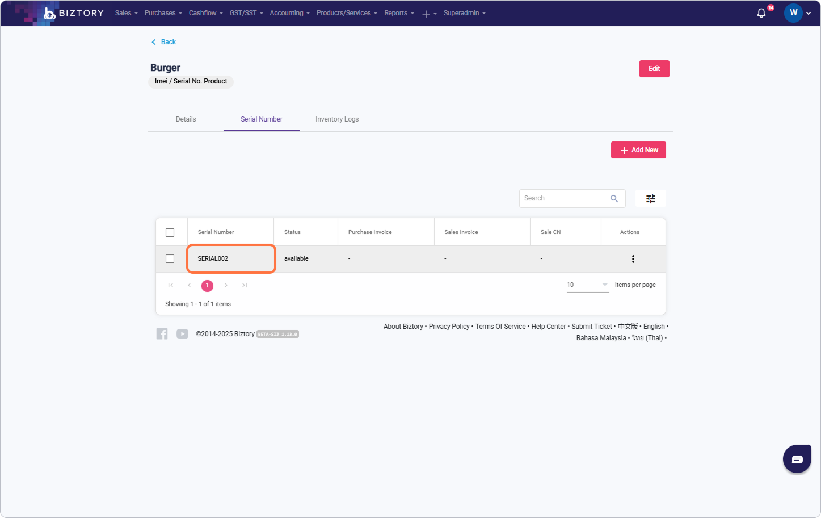The width and height of the screenshot is (821, 518).
Task: Expand the Purchases menu
Action: pyautogui.click(x=163, y=13)
